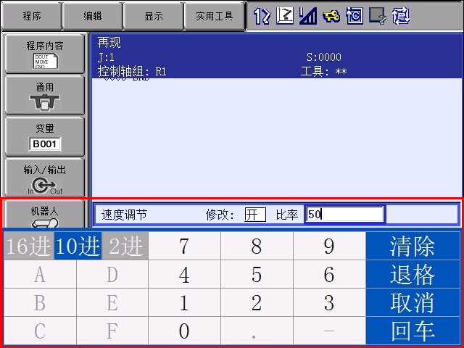
Task: Click the robot coordinate system status icon
Action: coord(285,16)
